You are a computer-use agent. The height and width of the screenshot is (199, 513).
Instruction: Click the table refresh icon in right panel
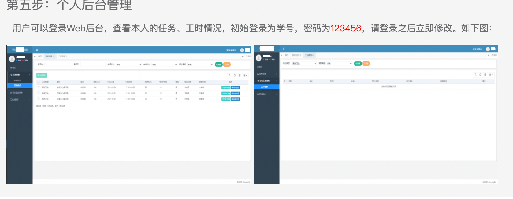click(481, 75)
